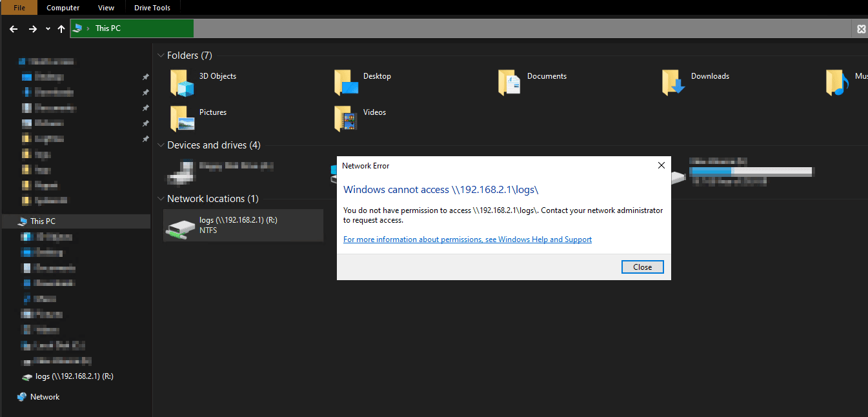
Task: Click the This PC address bar field
Action: (x=461, y=28)
